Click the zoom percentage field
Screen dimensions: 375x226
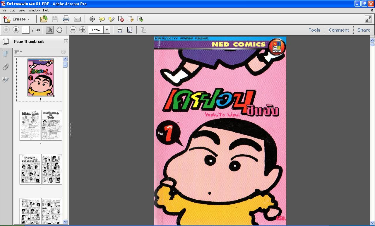click(96, 30)
